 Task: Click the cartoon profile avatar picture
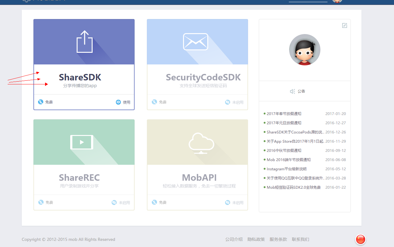305,50
